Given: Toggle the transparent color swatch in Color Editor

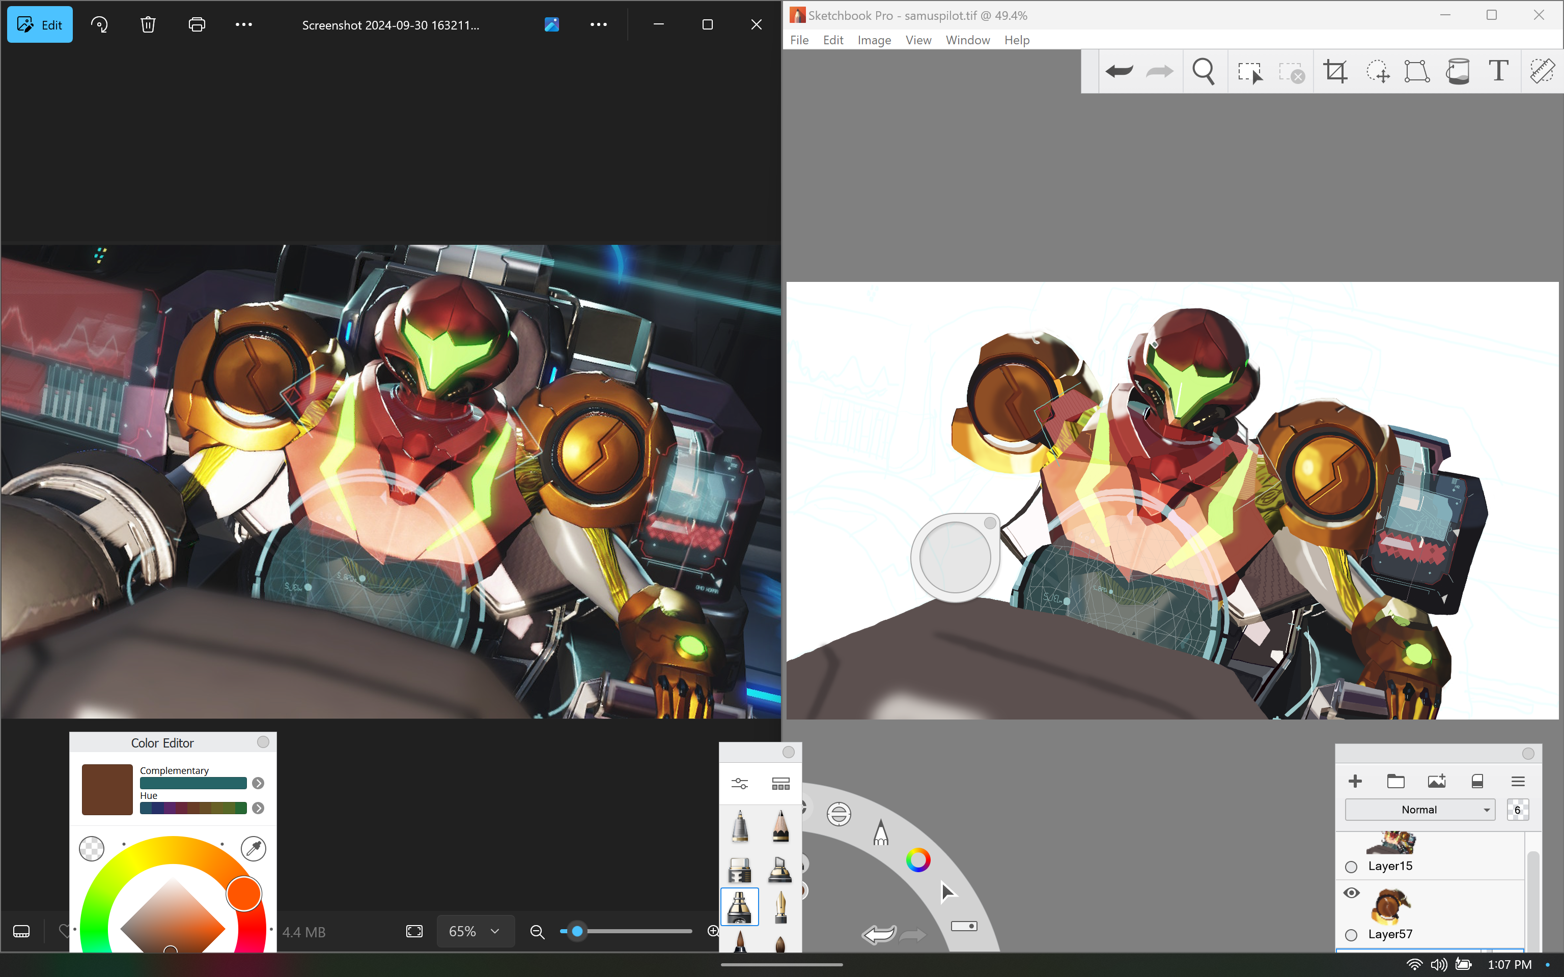Looking at the screenshot, I should point(92,848).
